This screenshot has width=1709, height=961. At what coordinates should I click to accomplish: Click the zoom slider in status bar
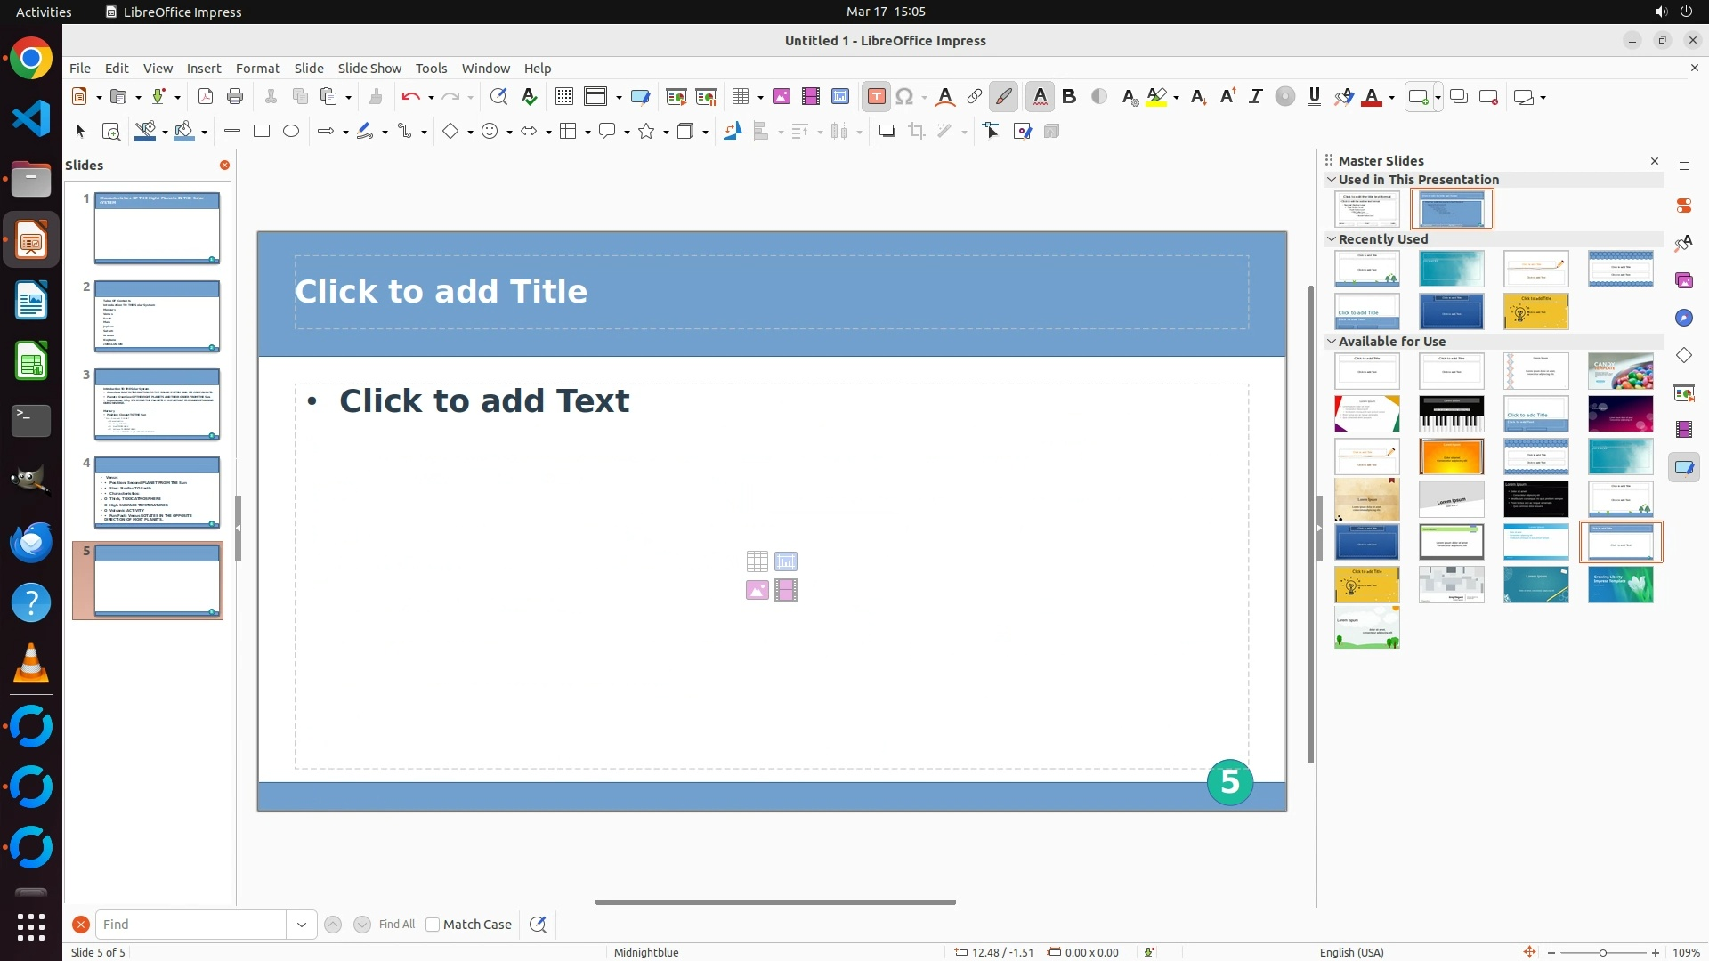click(1602, 953)
